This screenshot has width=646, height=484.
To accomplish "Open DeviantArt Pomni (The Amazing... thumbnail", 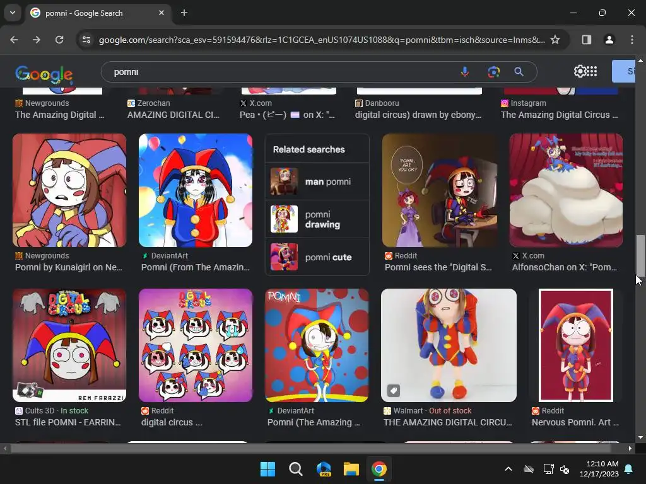I will [317, 345].
